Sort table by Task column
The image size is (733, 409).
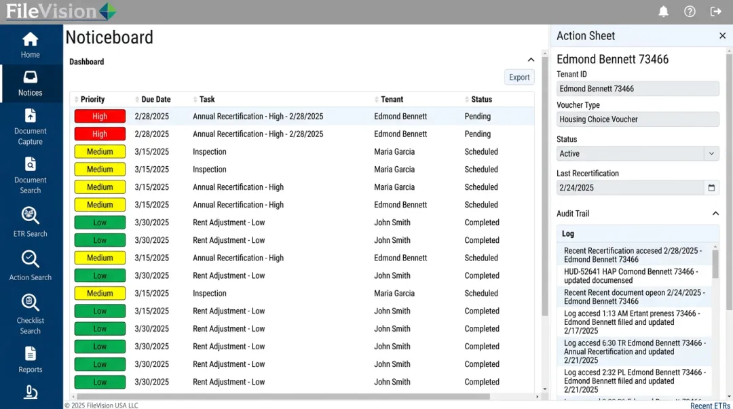tap(204, 99)
